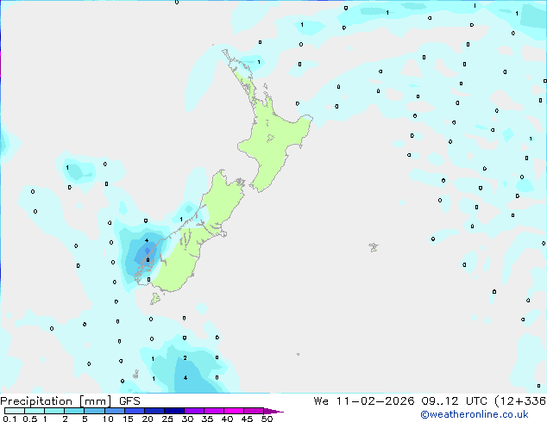Click the 25 to 30 mm dark blue swatch

point(174,411)
